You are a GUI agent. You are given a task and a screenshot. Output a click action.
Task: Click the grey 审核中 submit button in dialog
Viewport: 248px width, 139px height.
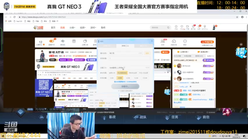(x=125, y=86)
